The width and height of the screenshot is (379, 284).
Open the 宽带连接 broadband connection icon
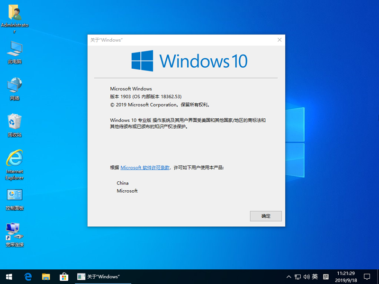(15, 232)
